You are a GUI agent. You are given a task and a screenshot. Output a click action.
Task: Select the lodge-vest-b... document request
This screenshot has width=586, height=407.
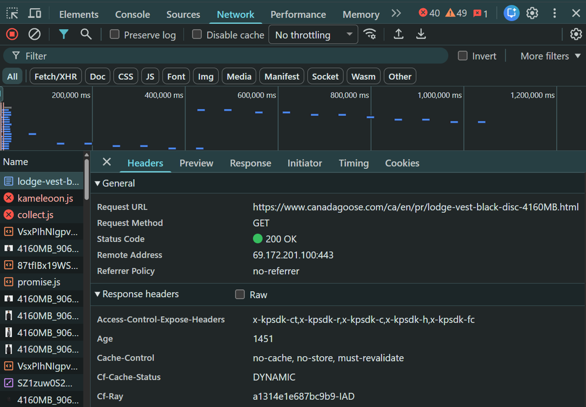pyautogui.click(x=42, y=182)
